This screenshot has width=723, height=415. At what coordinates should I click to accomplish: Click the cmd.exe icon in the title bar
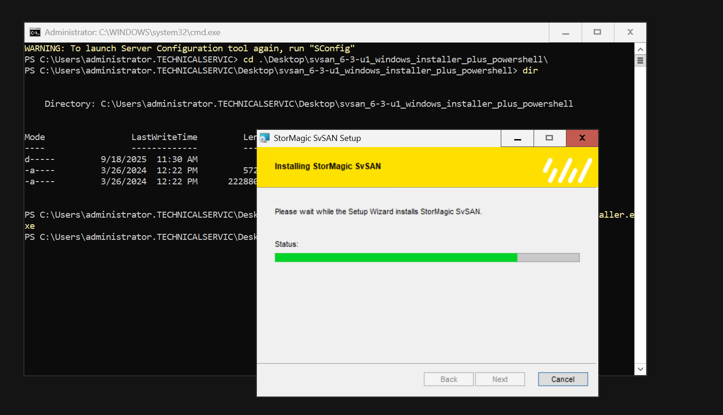(35, 32)
